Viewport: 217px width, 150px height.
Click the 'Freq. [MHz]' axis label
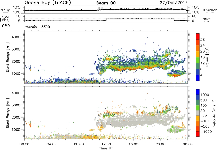(5, 18)
